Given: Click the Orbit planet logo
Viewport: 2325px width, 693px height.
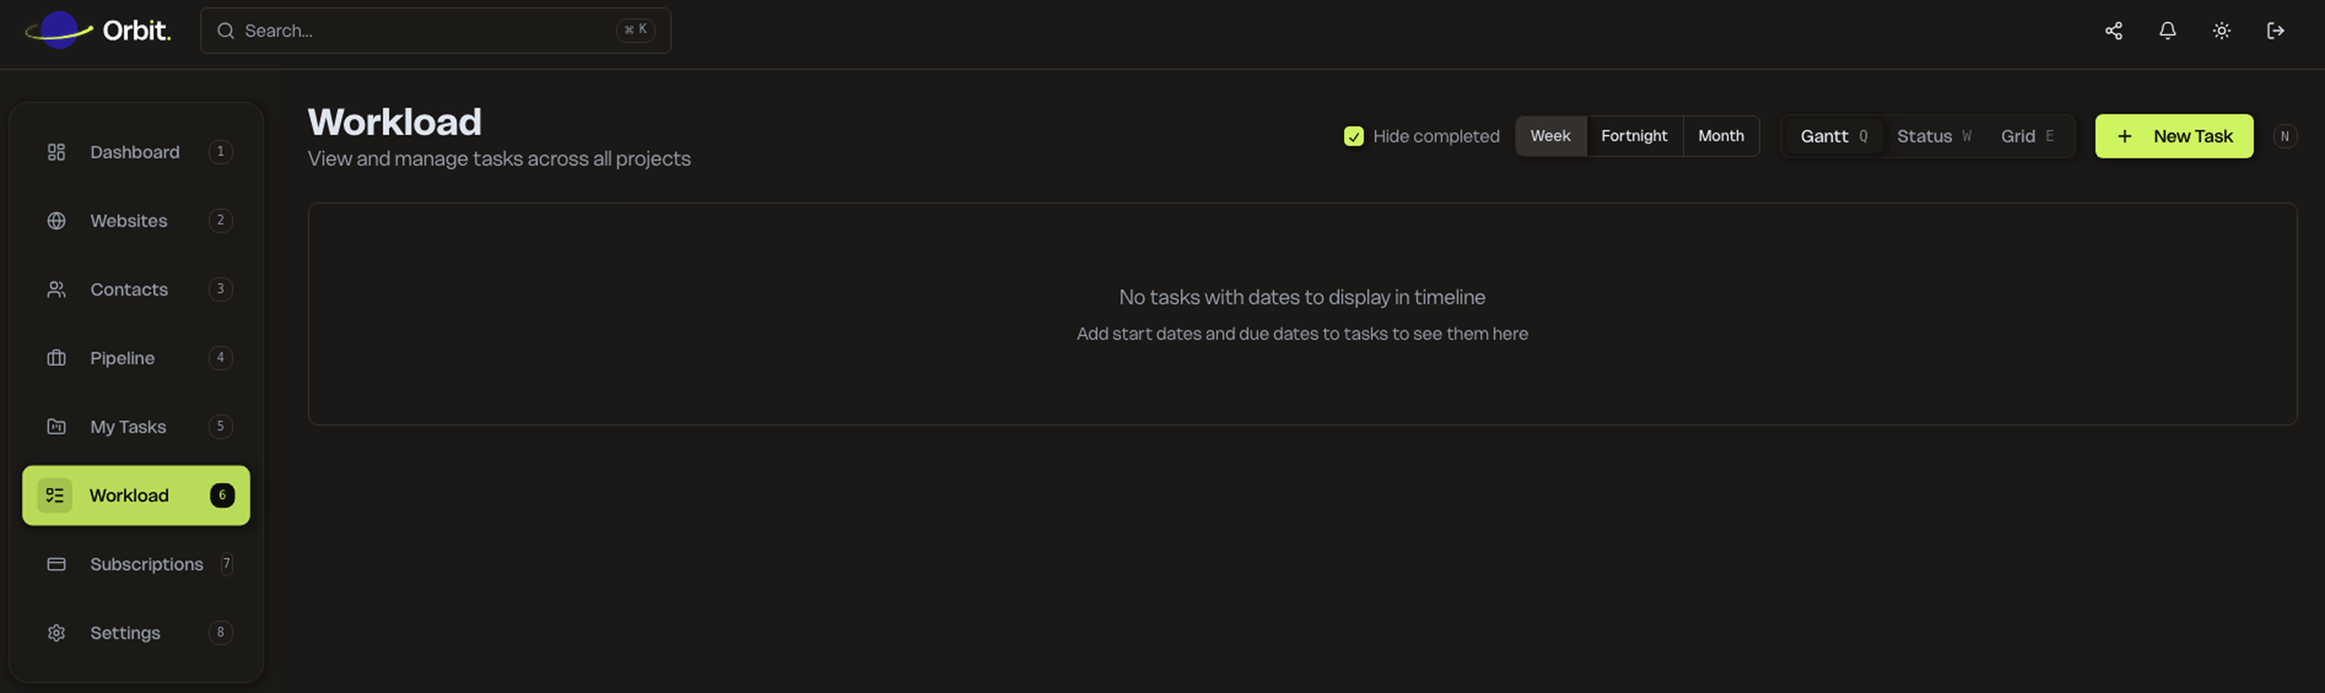Looking at the screenshot, I should pyautogui.click(x=59, y=31).
